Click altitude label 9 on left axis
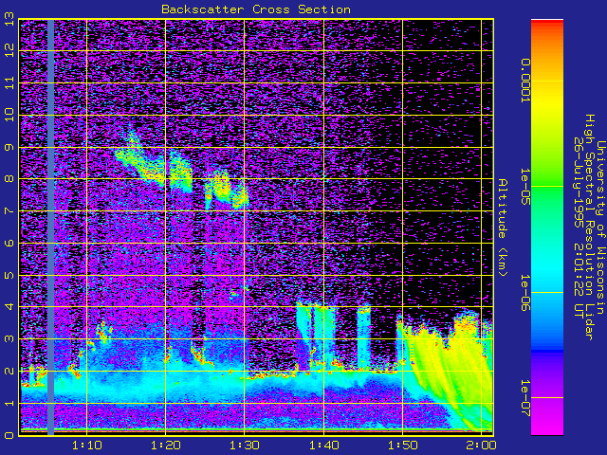The width and height of the screenshot is (607, 455). [x=9, y=147]
